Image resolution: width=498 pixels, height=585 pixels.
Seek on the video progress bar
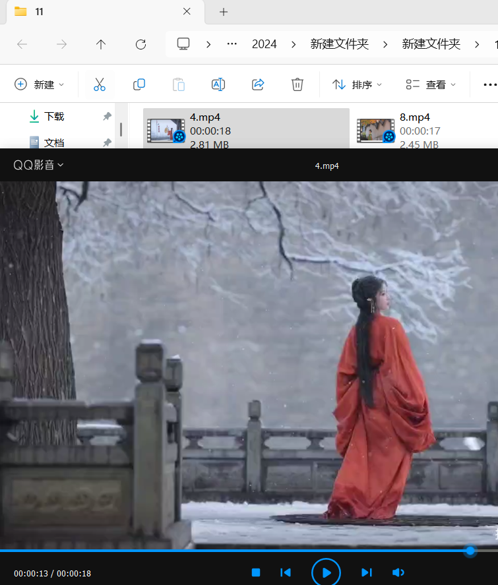(249, 551)
